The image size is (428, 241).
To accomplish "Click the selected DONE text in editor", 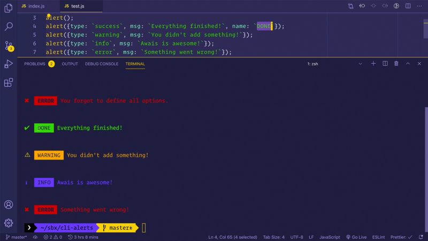I will [264, 26].
